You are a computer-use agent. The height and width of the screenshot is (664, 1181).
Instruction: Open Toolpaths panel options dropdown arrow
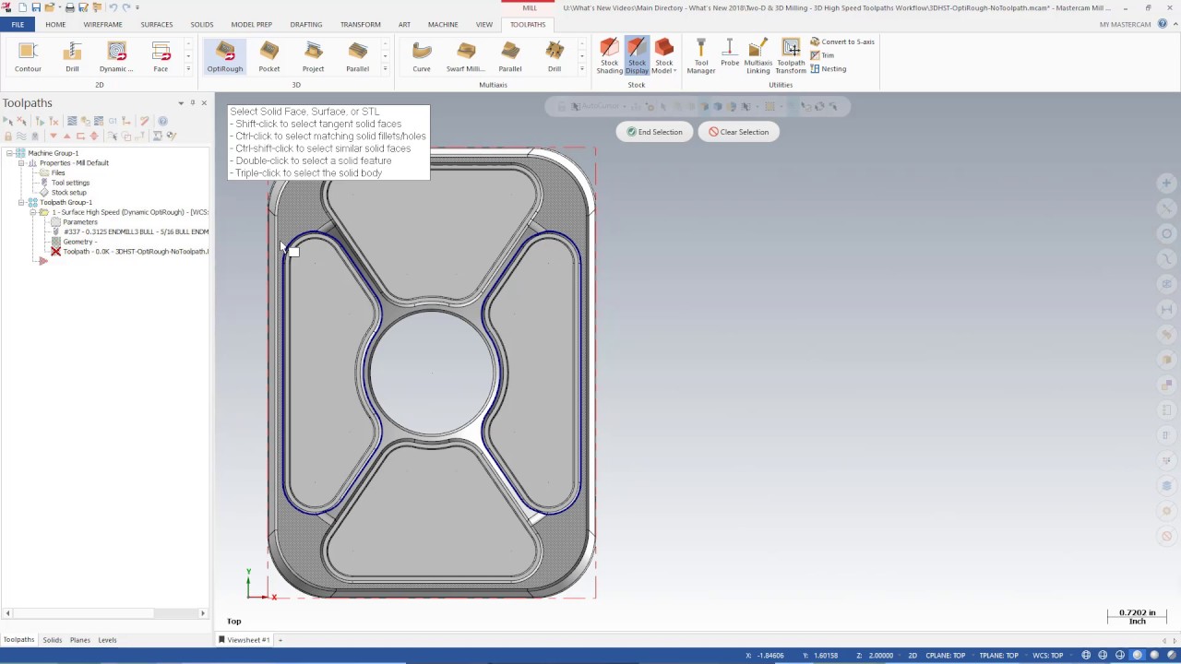click(x=181, y=103)
